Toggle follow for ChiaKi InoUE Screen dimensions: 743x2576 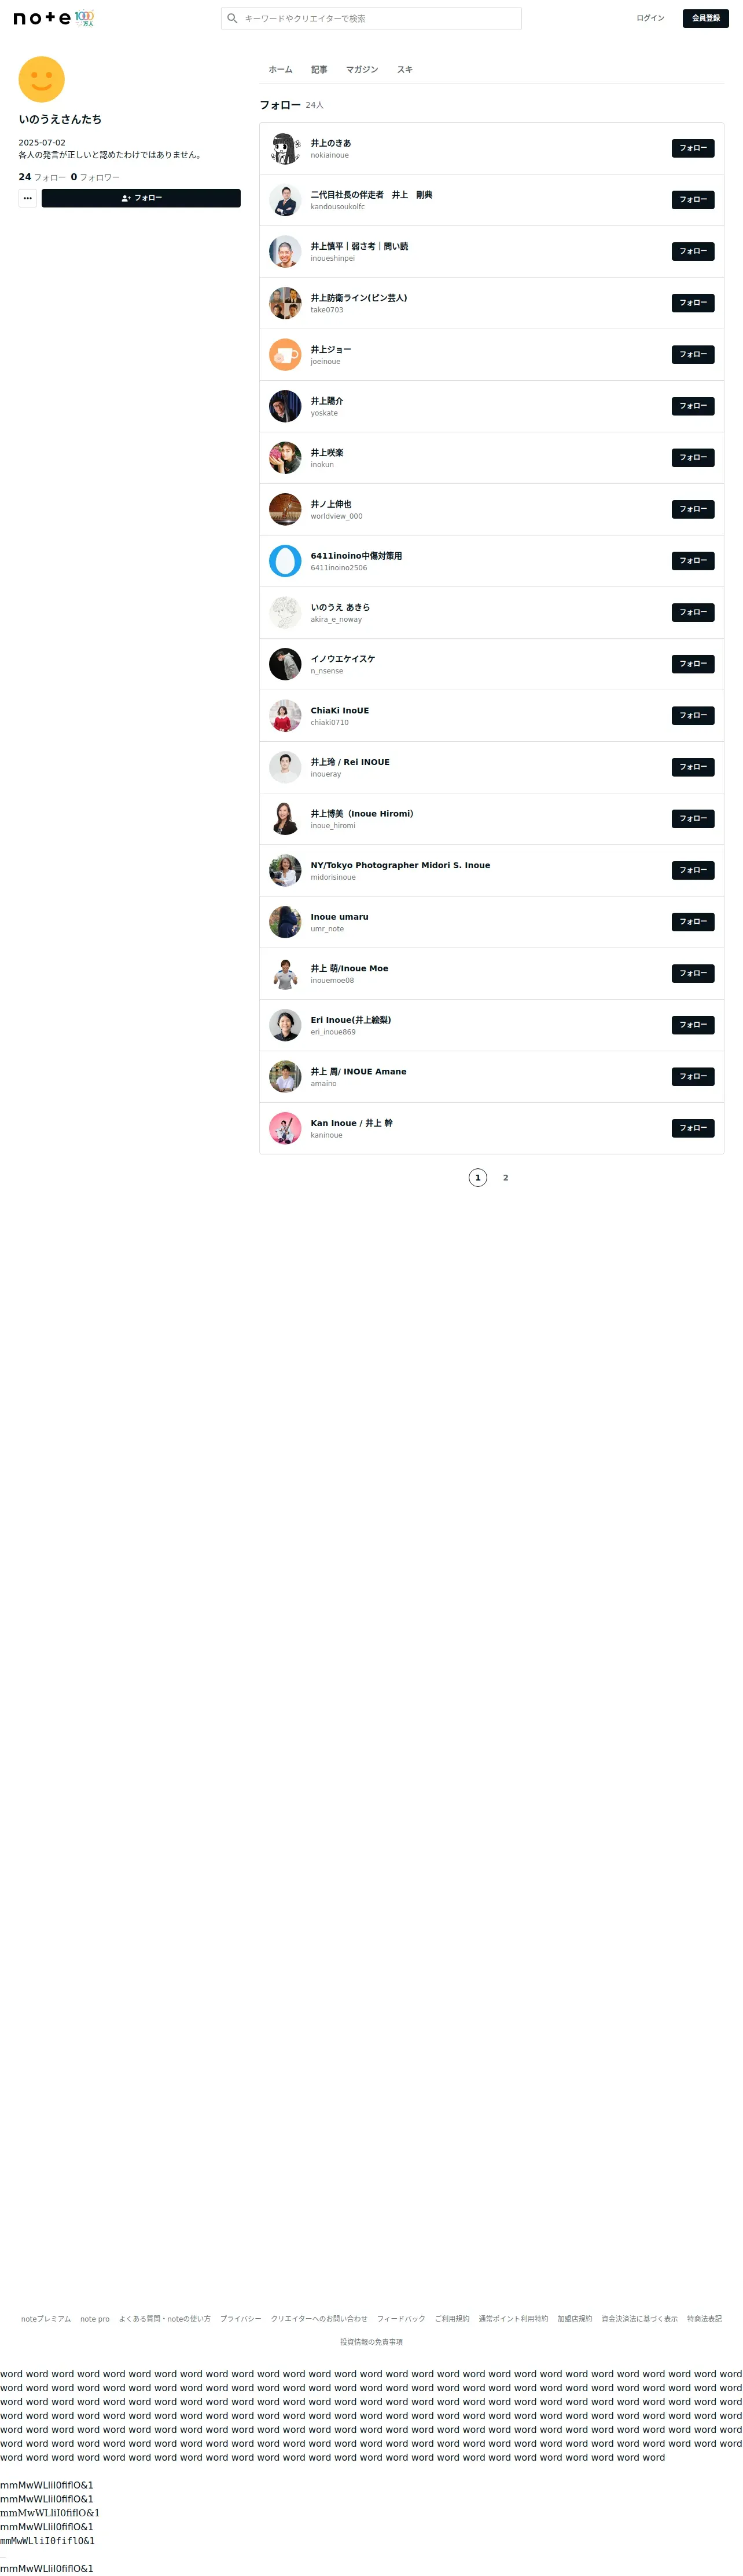pos(692,715)
